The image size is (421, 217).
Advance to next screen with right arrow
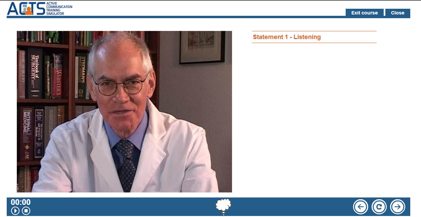coord(397,207)
